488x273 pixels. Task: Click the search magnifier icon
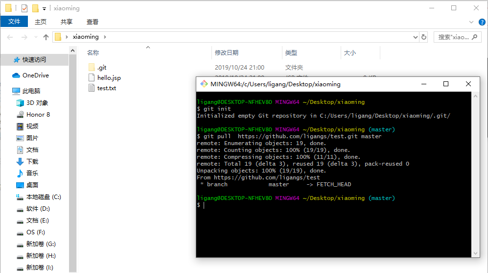click(475, 37)
